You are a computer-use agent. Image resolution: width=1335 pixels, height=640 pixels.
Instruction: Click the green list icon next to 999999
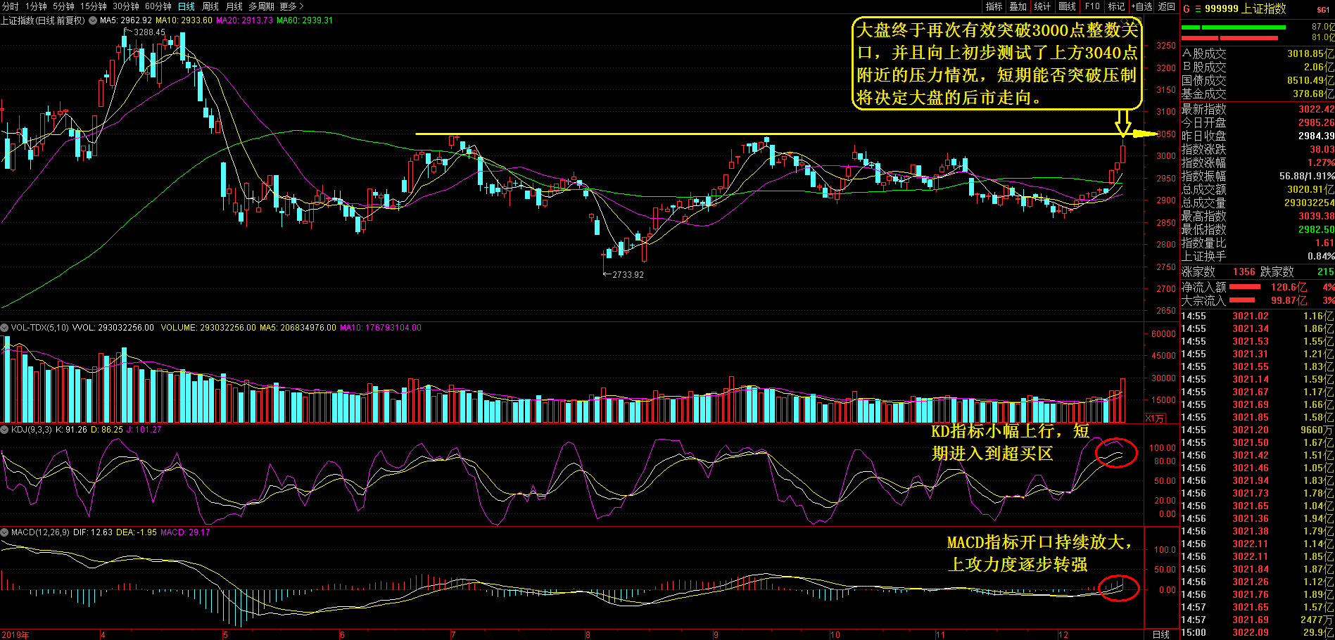pos(1198,9)
